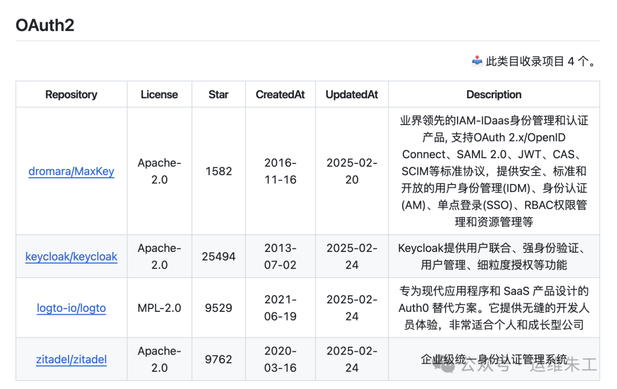
Task: Click the created date 2013-07-02
Action: pos(280,256)
